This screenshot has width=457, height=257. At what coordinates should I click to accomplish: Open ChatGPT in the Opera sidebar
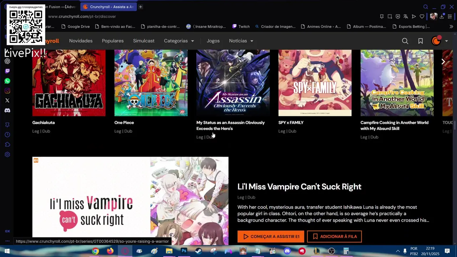point(7,61)
